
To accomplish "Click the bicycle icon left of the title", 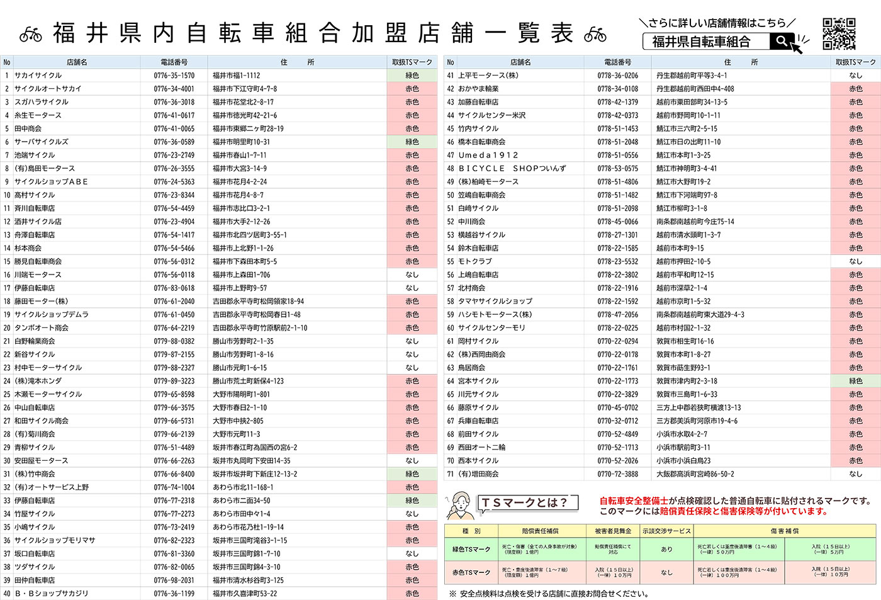I will point(30,34).
